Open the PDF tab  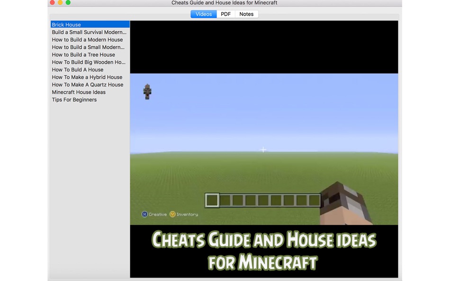(225, 14)
